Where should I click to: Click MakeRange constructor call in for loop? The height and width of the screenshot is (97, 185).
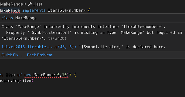(44, 75)
